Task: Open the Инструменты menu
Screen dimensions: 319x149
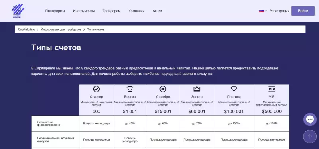Action: (x=84, y=11)
